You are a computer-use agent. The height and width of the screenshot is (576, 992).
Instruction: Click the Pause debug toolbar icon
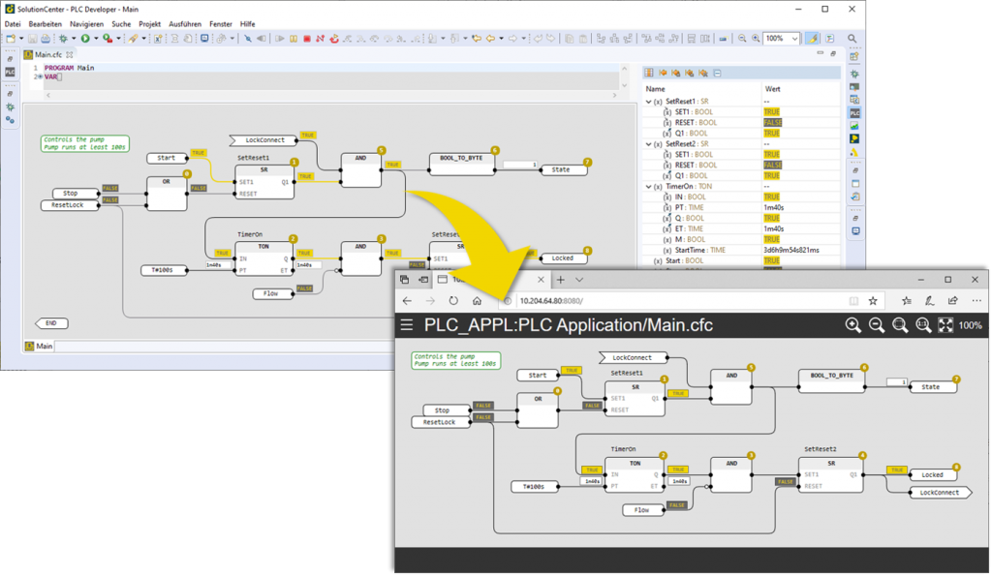point(294,39)
